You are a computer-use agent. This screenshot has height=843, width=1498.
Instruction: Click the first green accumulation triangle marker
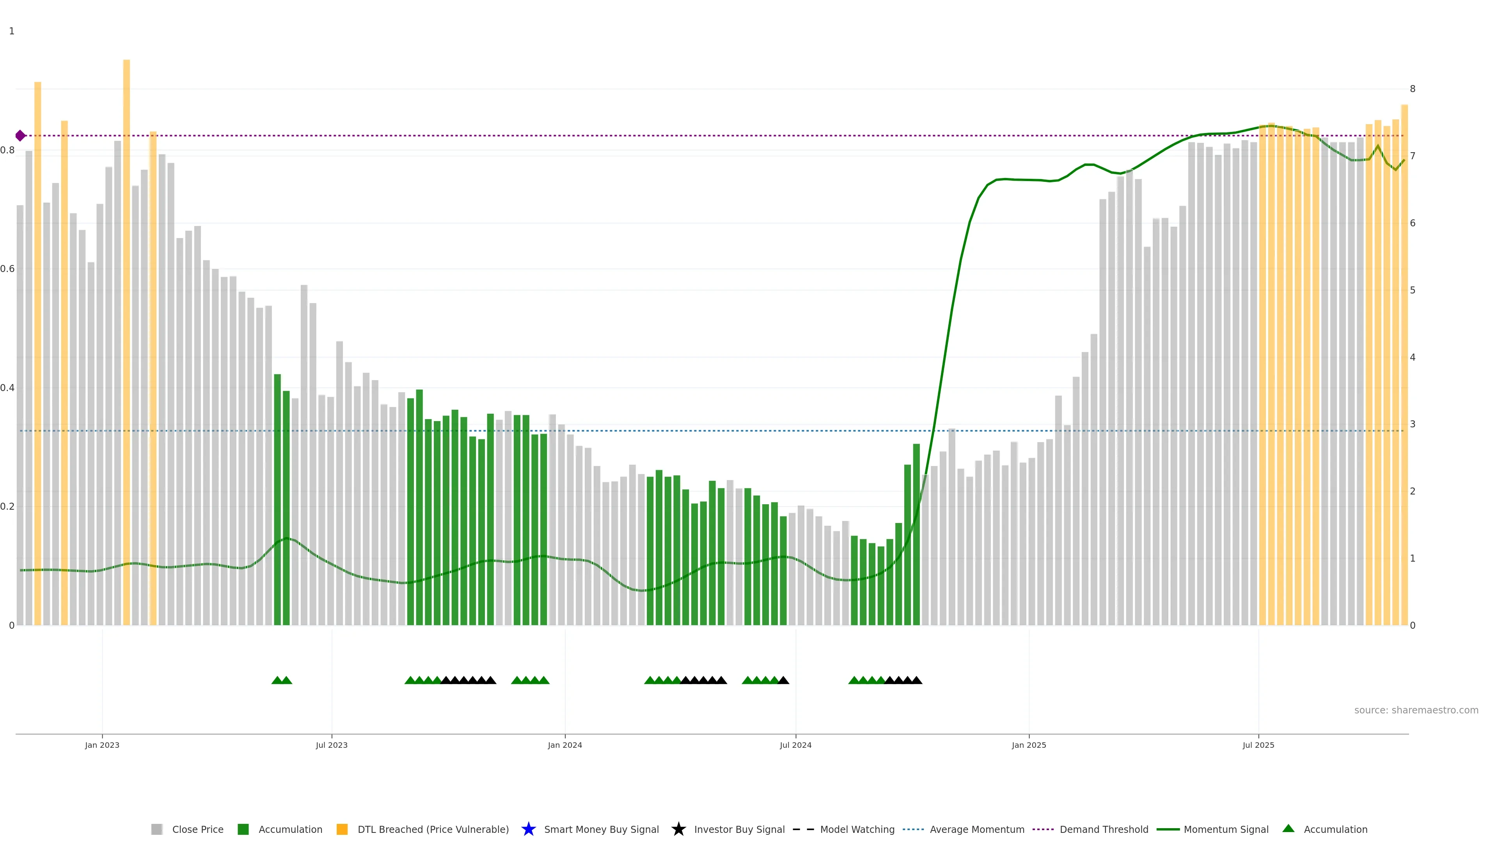[x=277, y=680]
